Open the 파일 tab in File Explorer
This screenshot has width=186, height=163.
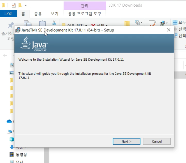point(8,14)
